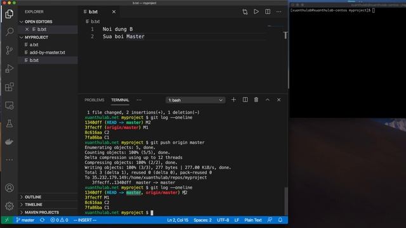Change line ending via LF

237,220
